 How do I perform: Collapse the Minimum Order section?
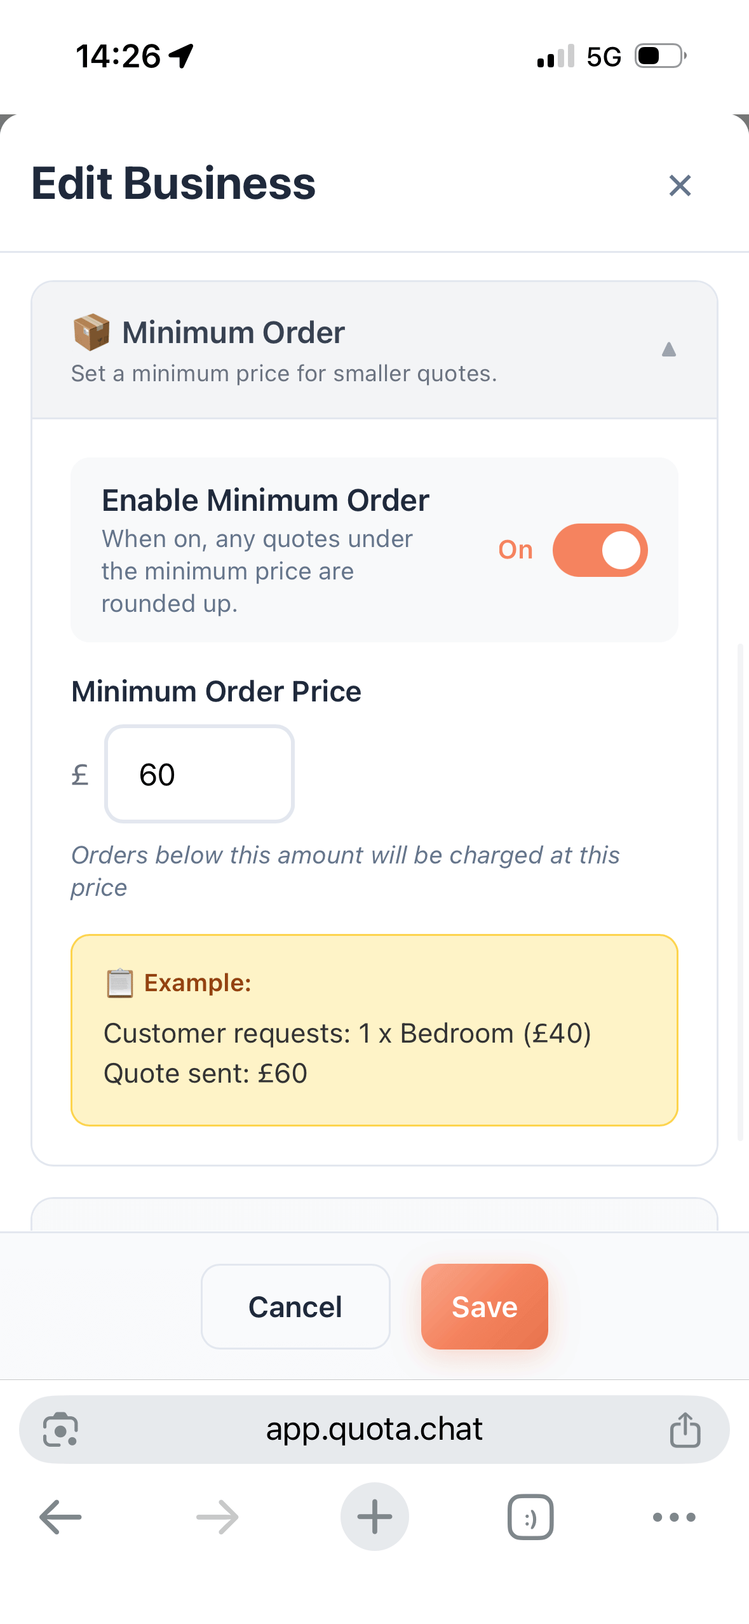[669, 349]
